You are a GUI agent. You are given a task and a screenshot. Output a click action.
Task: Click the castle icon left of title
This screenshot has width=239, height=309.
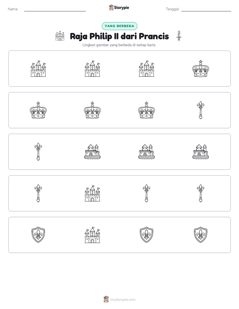tap(60, 36)
